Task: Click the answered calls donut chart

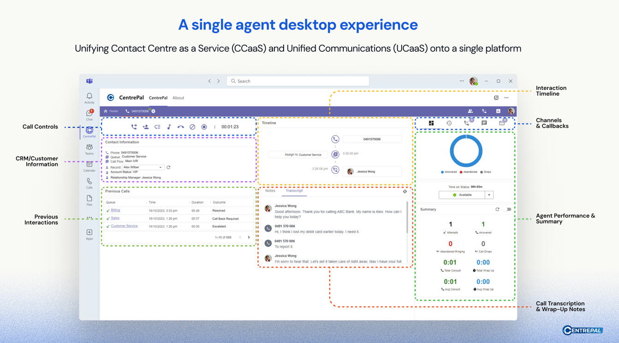Action: tap(466, 151)
